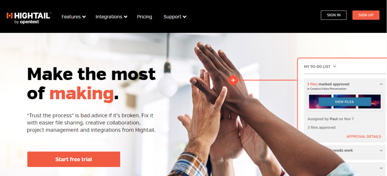Expand the needs work card

(381, 150)
